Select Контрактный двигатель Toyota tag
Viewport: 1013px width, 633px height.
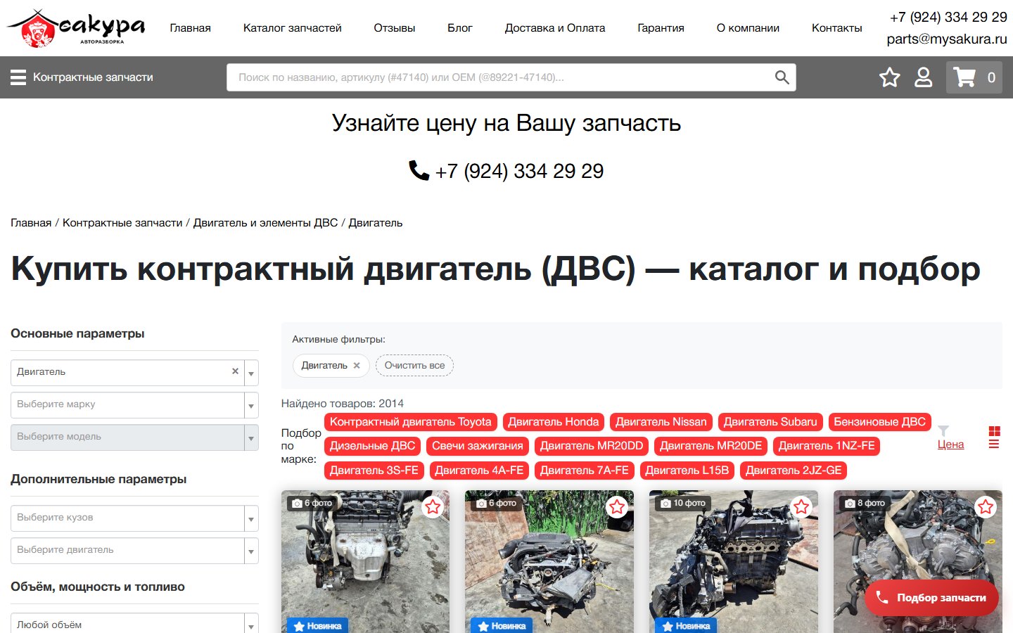[411, 422]
